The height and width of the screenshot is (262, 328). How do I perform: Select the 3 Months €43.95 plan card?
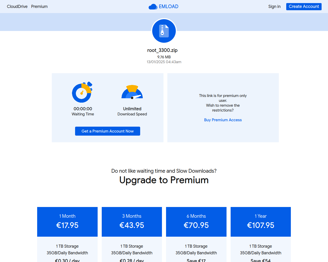pyautogui.click(x=132, y=222)
